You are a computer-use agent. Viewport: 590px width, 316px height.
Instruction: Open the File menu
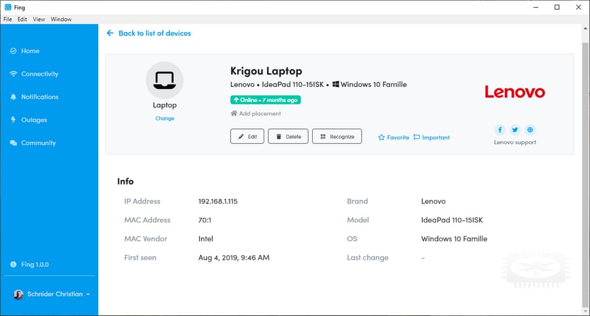tap(7, 19)
